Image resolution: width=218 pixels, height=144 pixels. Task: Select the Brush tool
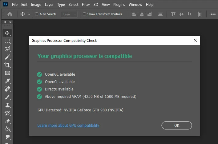coord(7,97)
